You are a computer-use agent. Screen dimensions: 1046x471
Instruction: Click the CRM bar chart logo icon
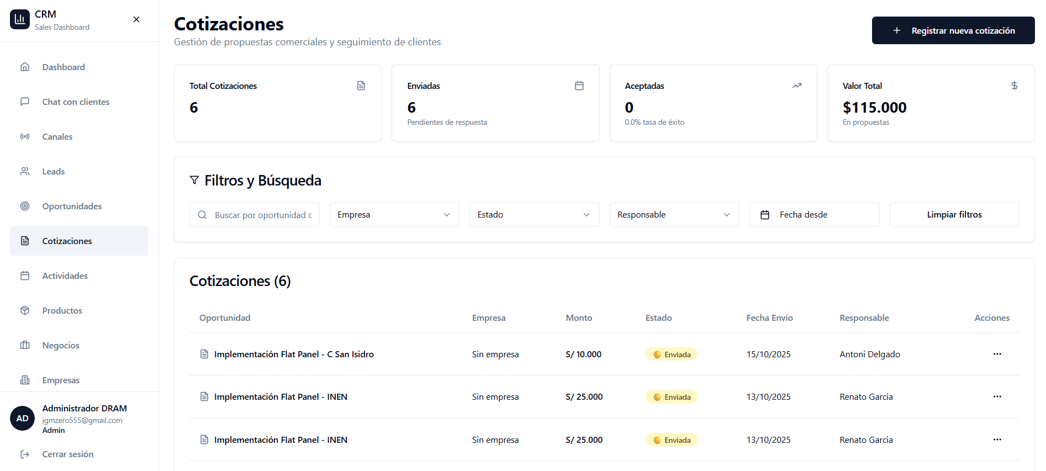[x=20, y=20]
